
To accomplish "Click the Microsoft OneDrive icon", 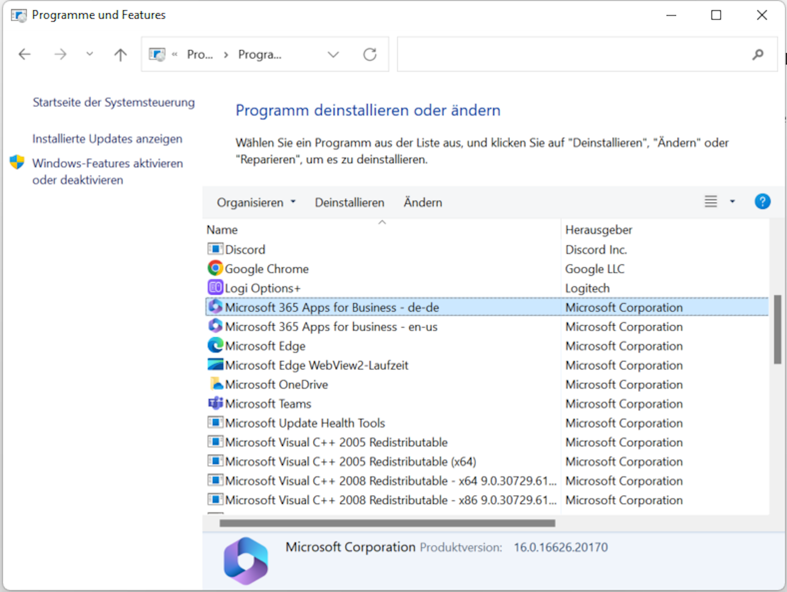I will (215, 384).
